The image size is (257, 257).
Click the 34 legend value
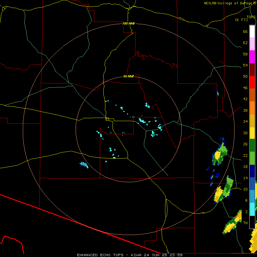[245, 122]
